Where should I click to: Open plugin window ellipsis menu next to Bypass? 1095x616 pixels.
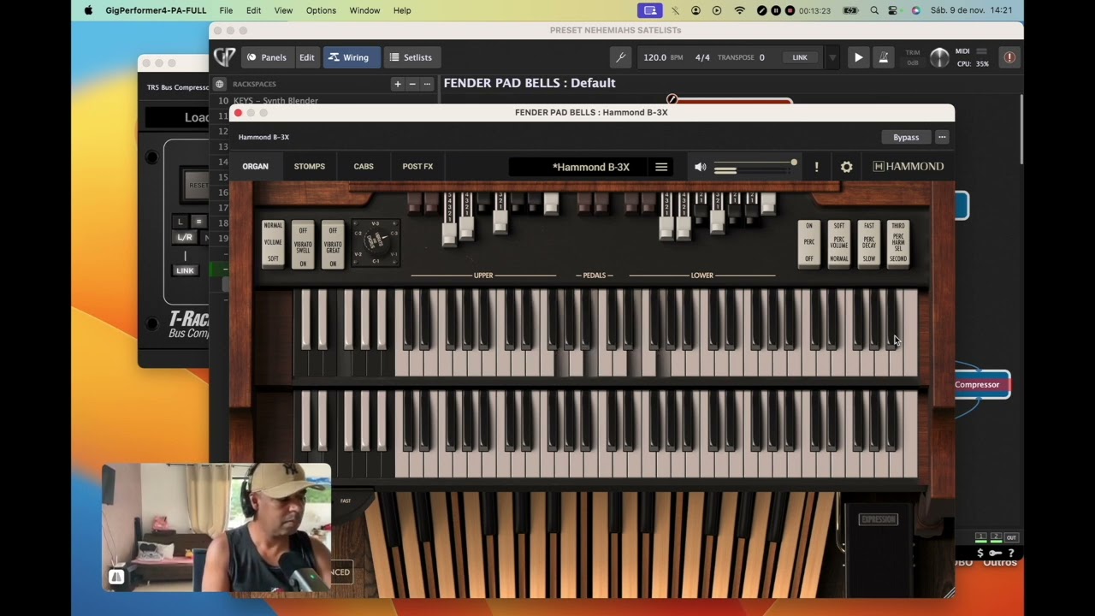(x=942, y=137)
